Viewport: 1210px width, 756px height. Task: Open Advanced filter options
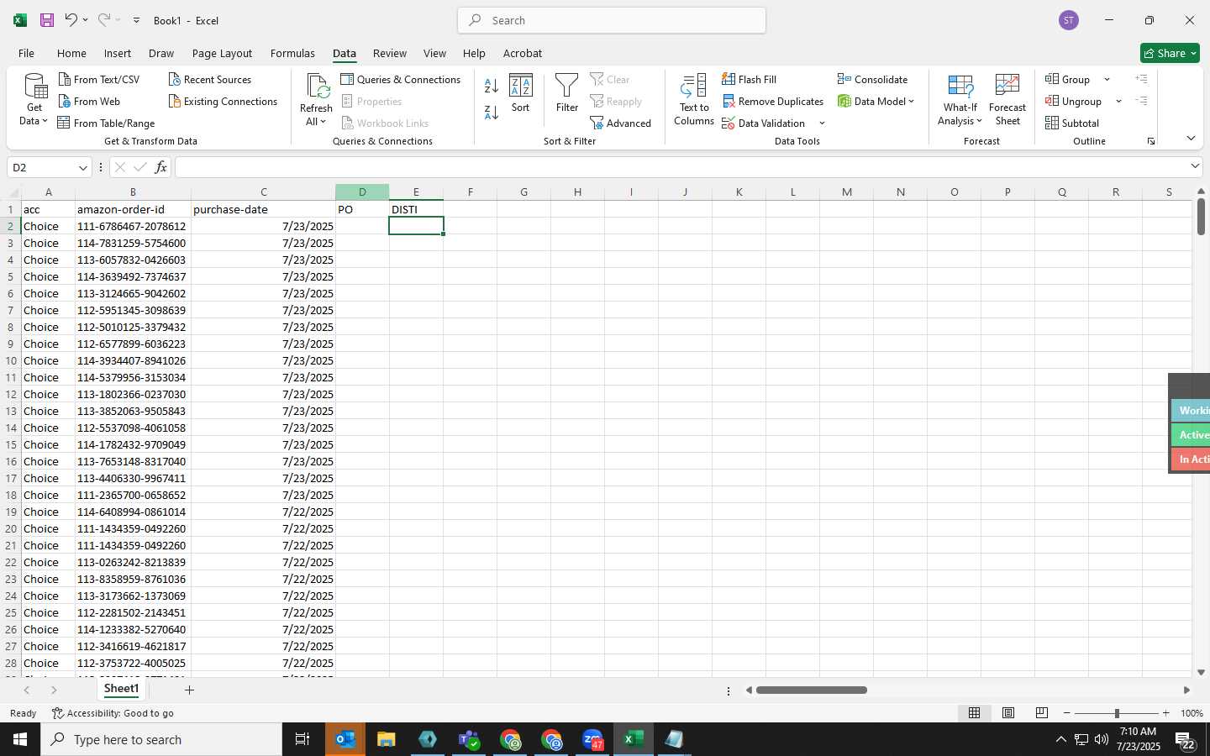tap(621, 123)
